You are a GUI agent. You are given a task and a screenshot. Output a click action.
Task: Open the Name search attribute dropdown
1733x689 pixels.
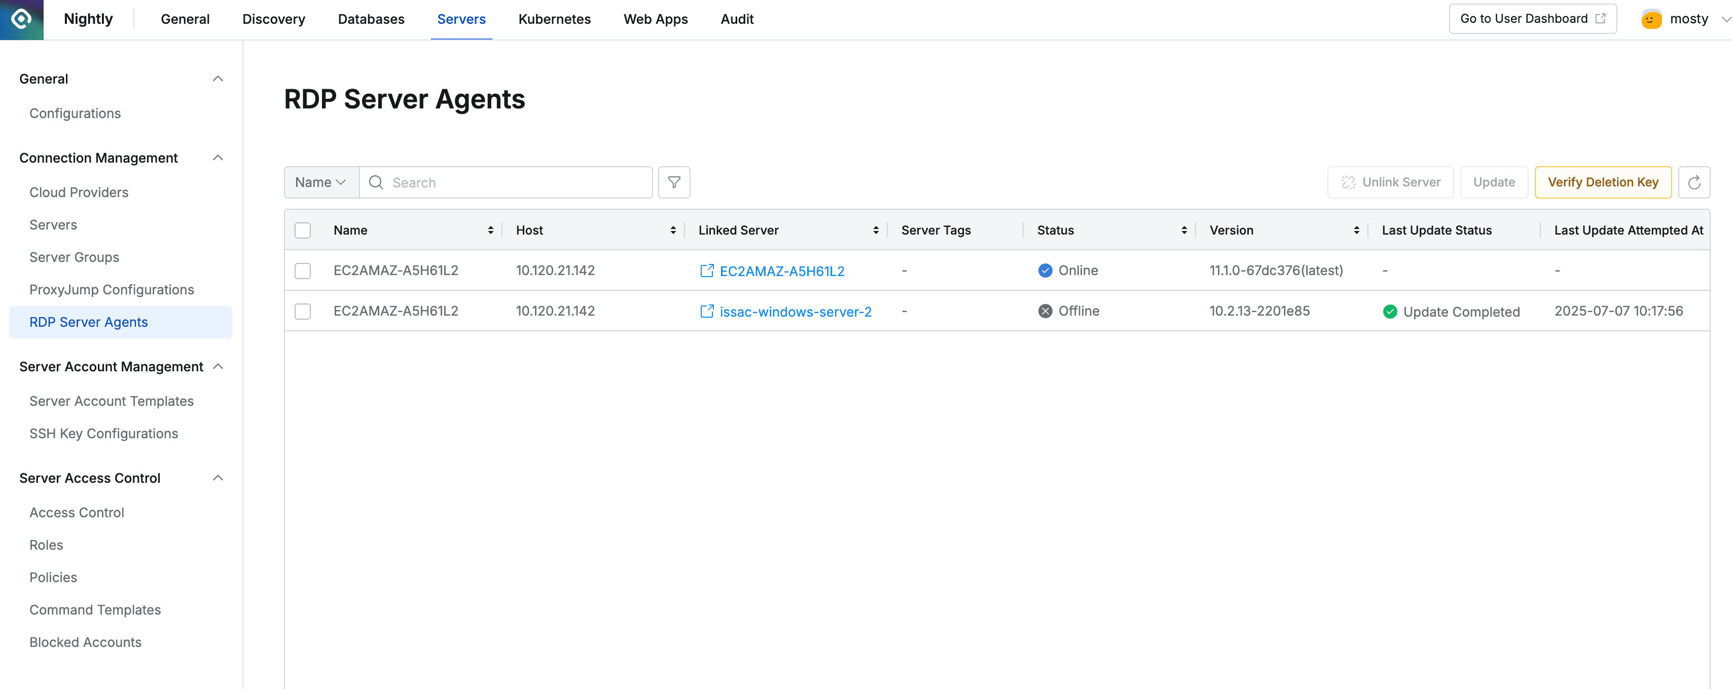(321, 182)
